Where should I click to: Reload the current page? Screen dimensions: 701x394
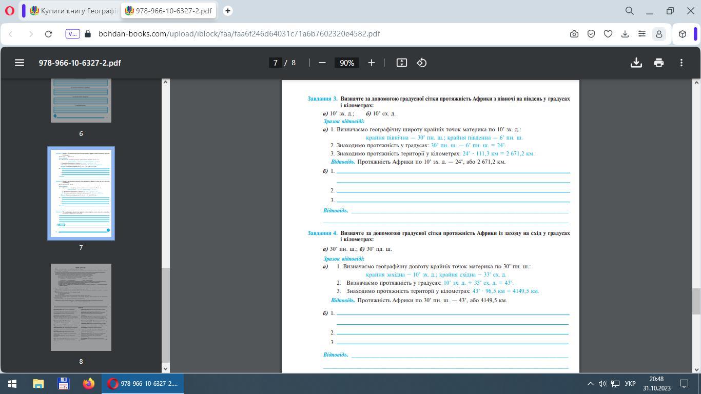click(48, 34)
